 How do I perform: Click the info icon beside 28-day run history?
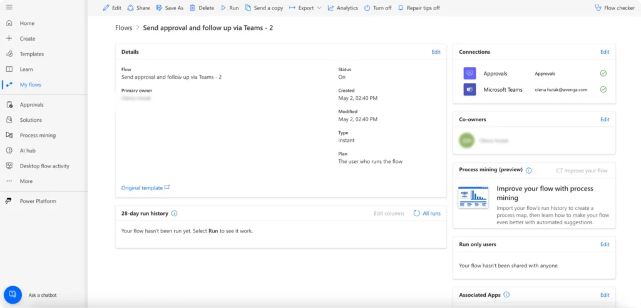click(175, 214)
